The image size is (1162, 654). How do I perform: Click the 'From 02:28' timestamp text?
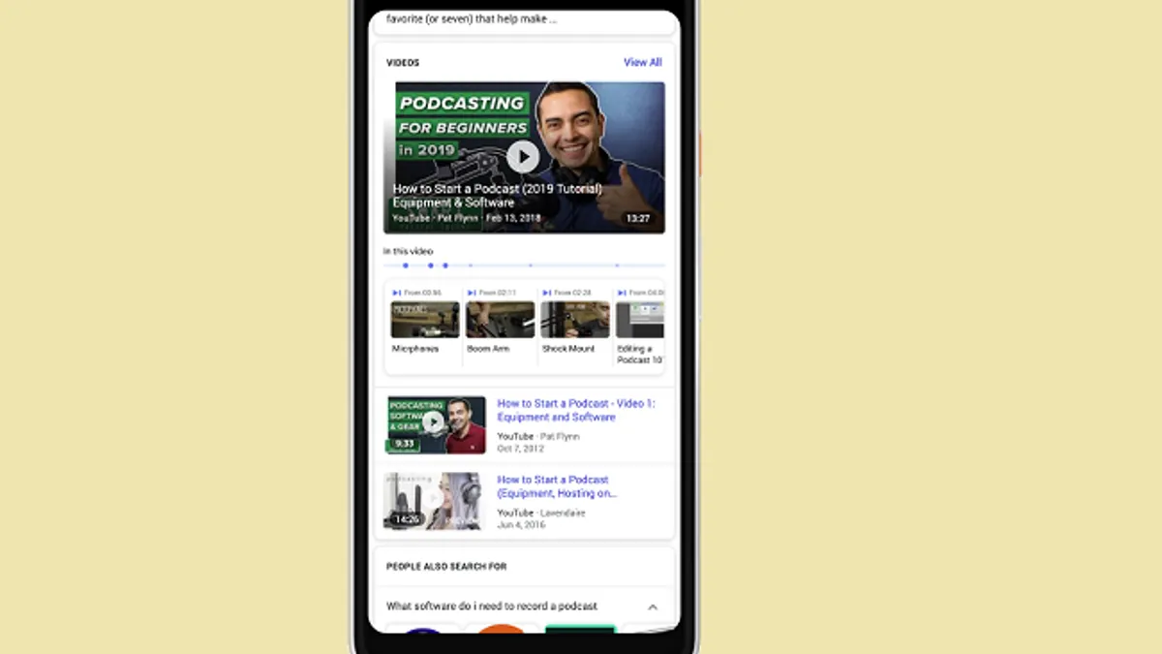pos(572,293)
